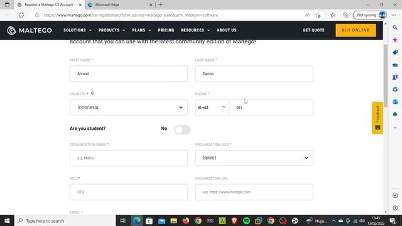
Task: Click the Organization Name input field
Action: click(129, 158)
